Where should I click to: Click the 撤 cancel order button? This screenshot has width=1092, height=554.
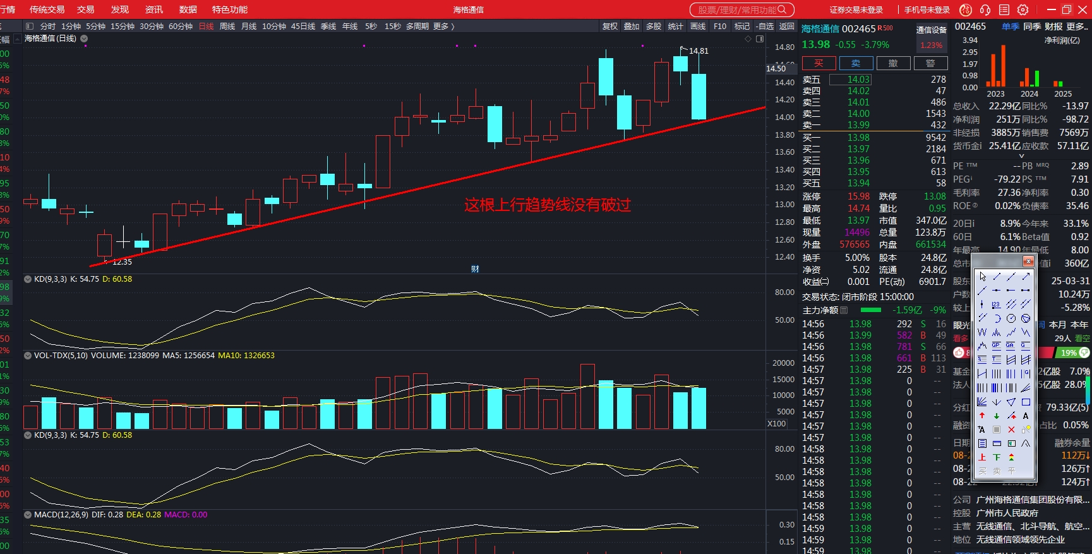[893, 63]
